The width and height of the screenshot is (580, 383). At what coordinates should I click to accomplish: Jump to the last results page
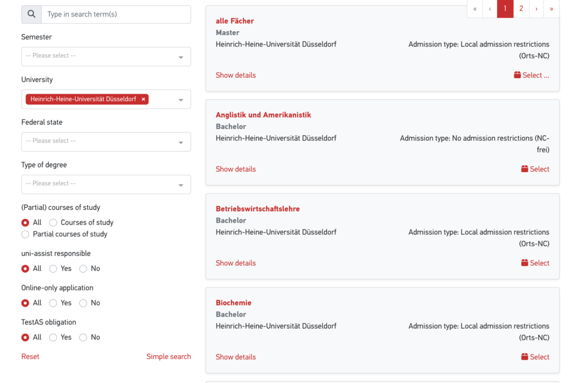pyautogui.click(x=551, y=8)
